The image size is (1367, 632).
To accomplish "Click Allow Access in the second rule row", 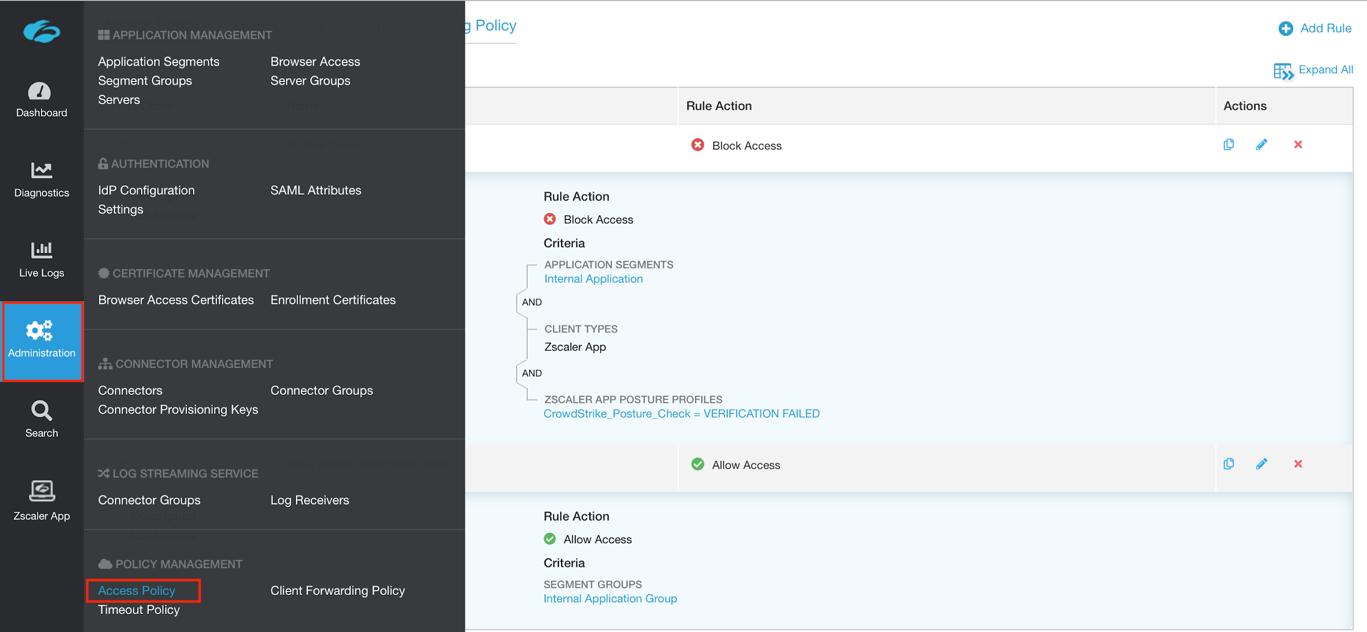I will (x=746, y=465).
